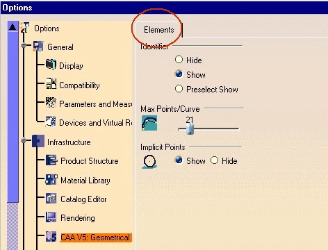This screenshot has height=250, width=328.
Task: Click the Product Structure icon
Action: 51,160
